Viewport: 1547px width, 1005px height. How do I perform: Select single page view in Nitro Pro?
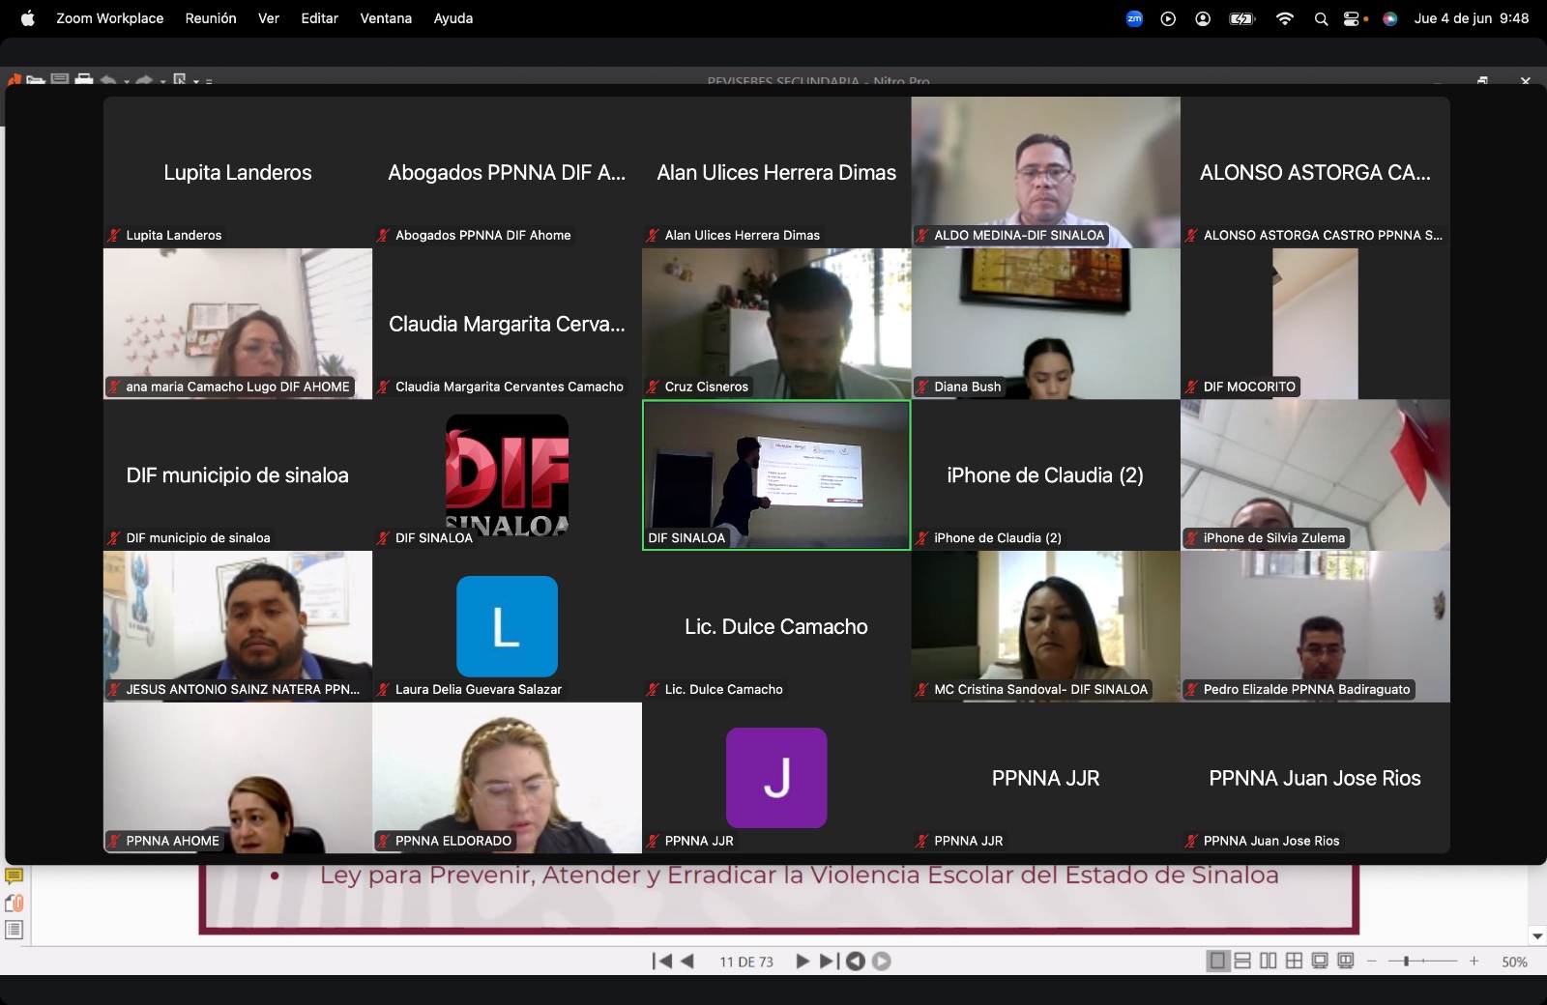click(x=1218, y=961)
